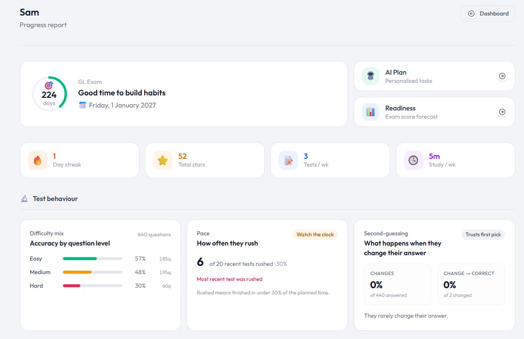Click the Tests per week paper icon
This screenshot has width=524, height=339.
click(x=288, y=160)
